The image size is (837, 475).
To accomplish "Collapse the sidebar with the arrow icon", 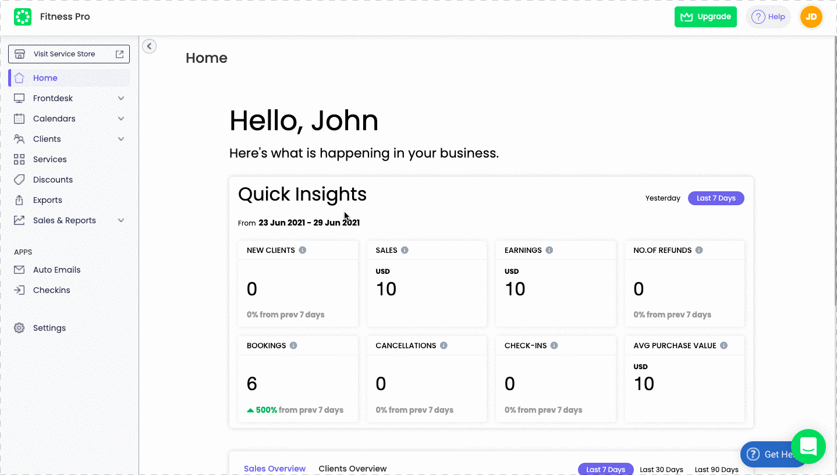I will tap(150, 46).
